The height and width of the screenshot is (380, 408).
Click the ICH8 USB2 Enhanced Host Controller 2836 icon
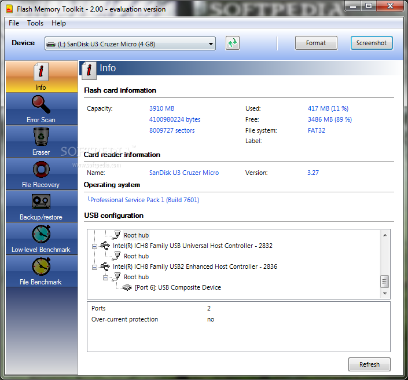105,266
